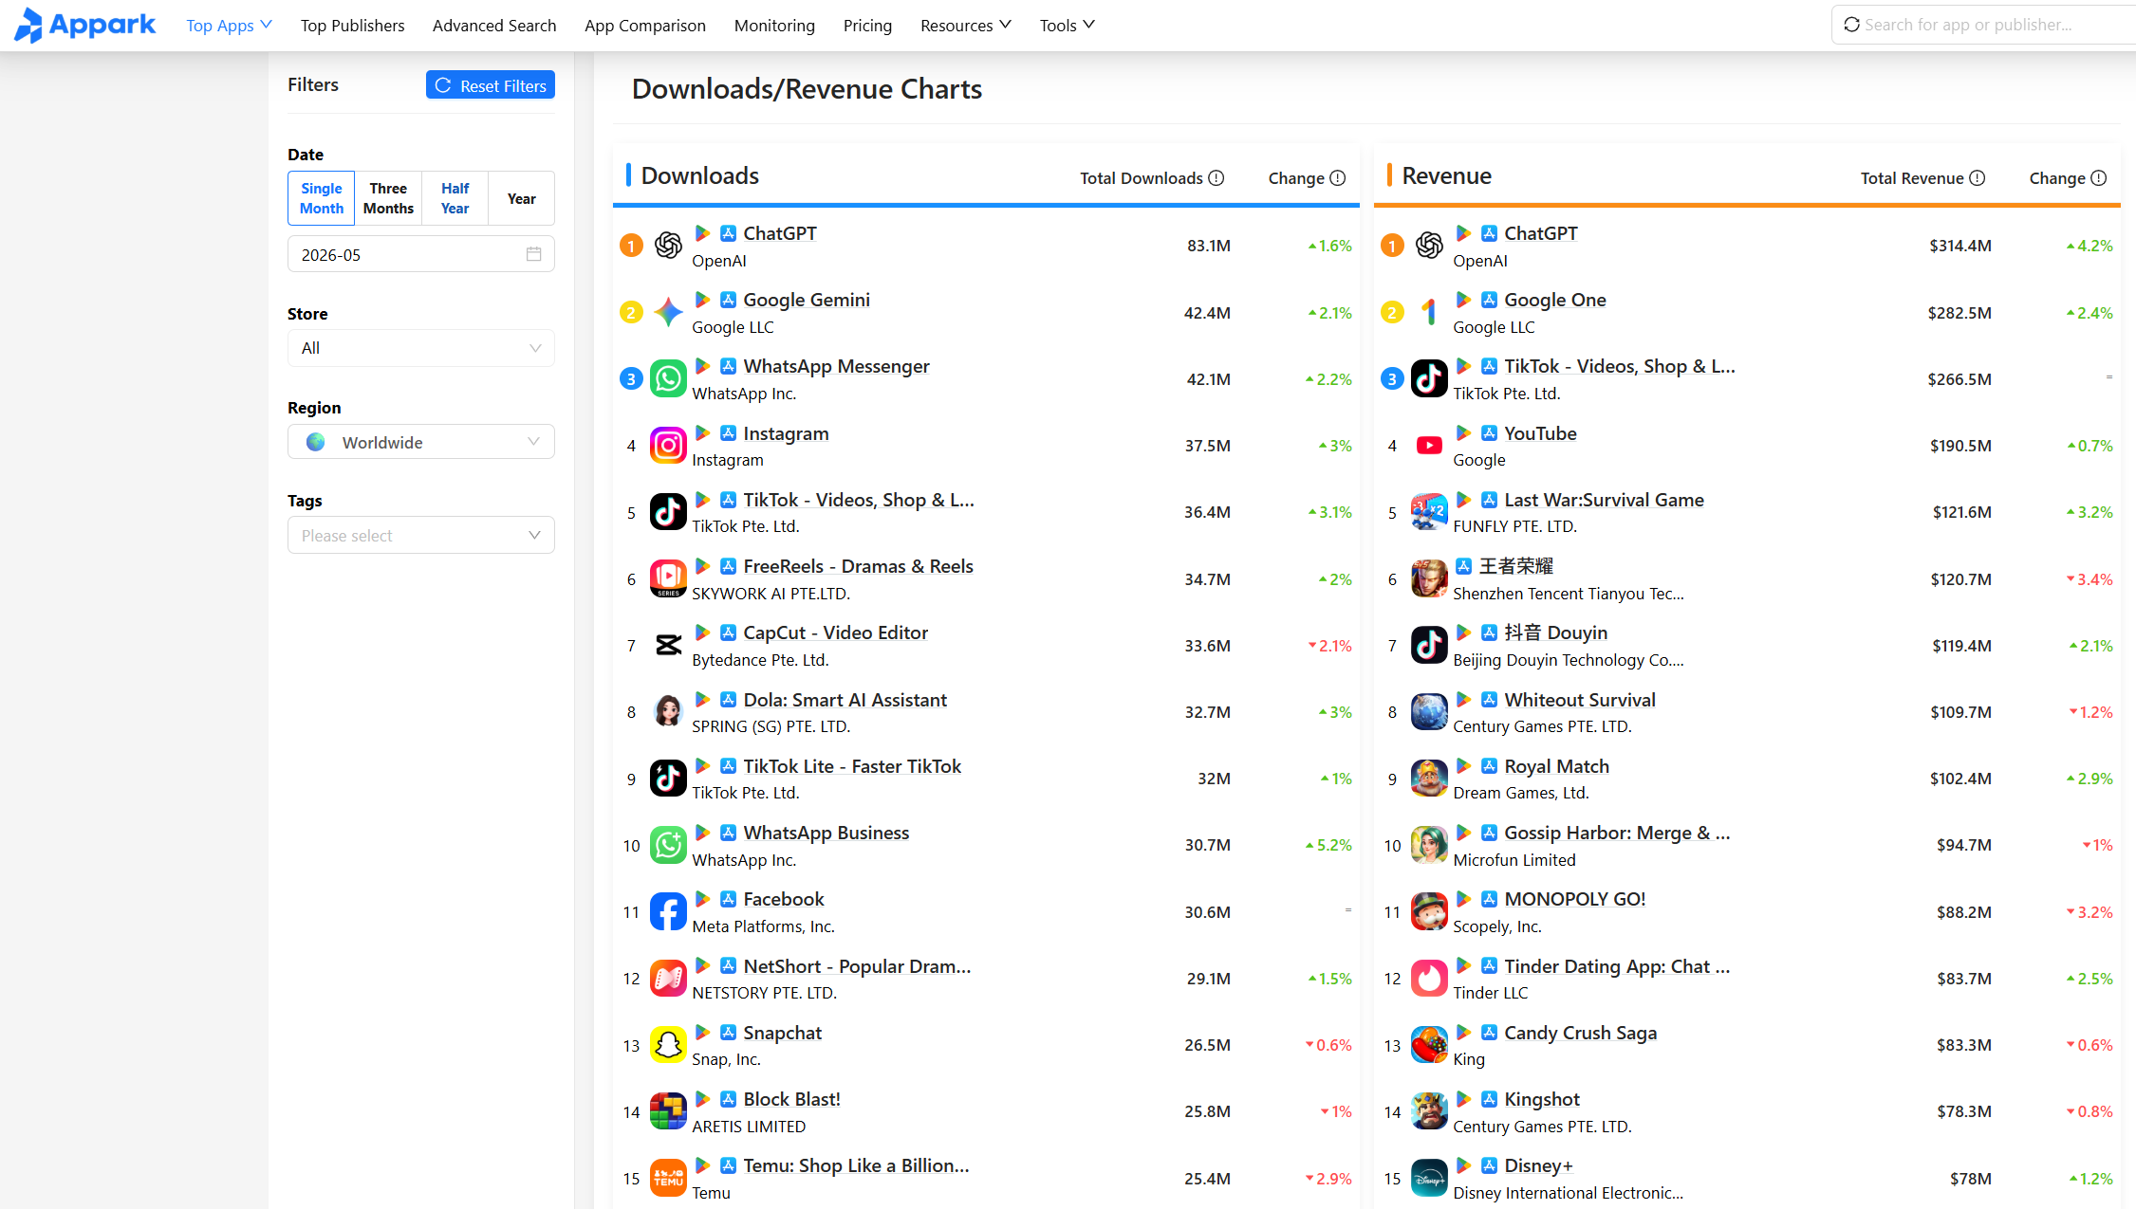Screen dimensions: 2136x1210
Task: Open the Candy Crush Saga icon
Action: click(x=1429, y=1045)
